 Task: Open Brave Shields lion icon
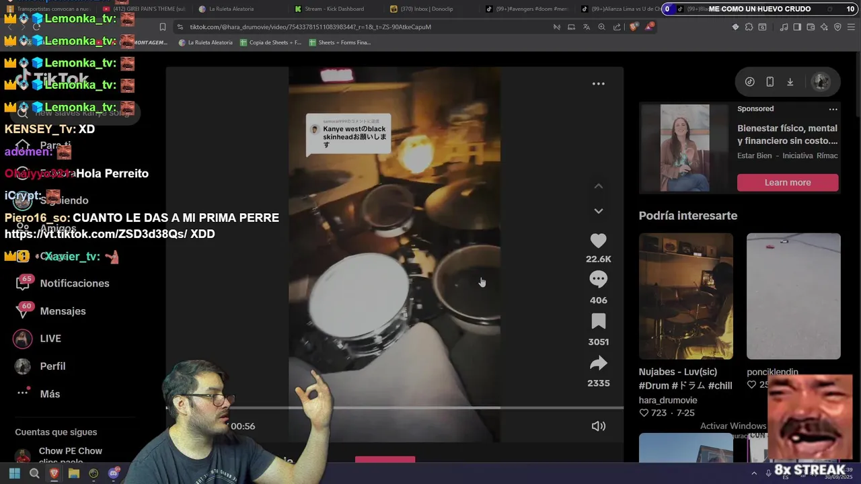[634, 27]
